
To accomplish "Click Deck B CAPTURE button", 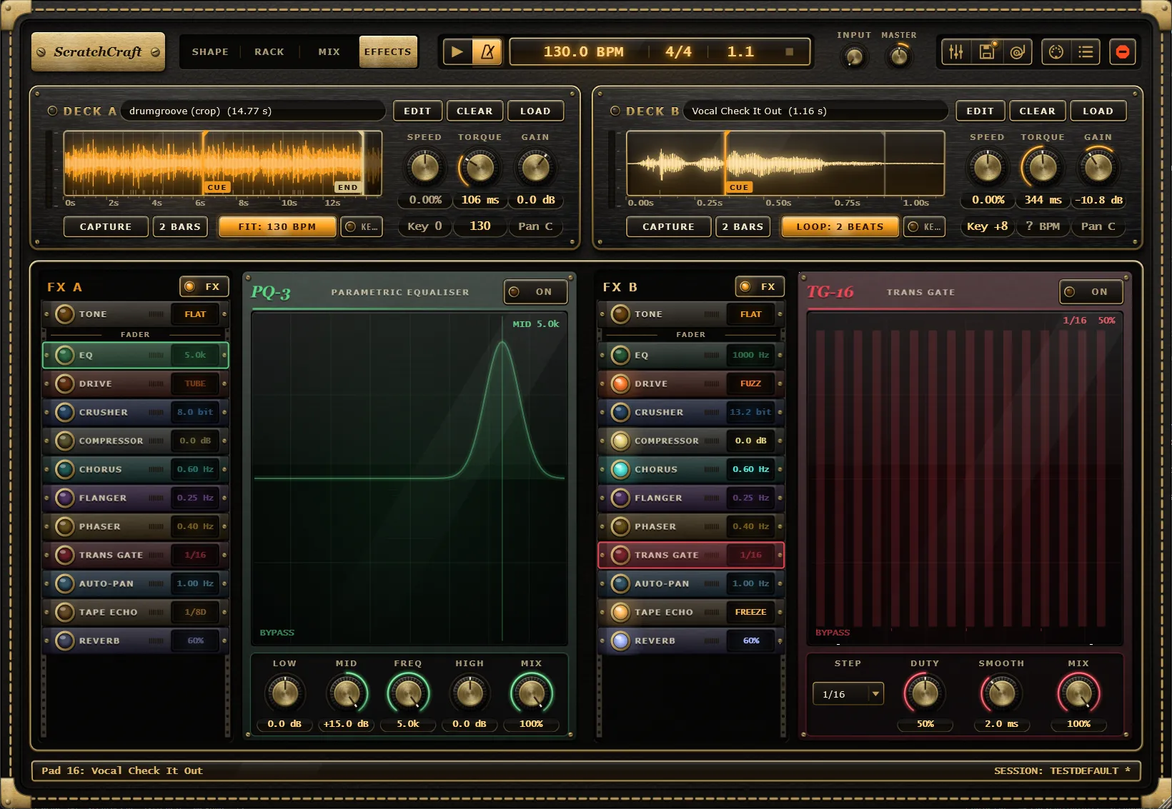I will click(x=668, y=226).
